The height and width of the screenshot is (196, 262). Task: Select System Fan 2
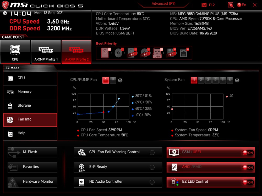pyautogui.click(x=201, y=80)
